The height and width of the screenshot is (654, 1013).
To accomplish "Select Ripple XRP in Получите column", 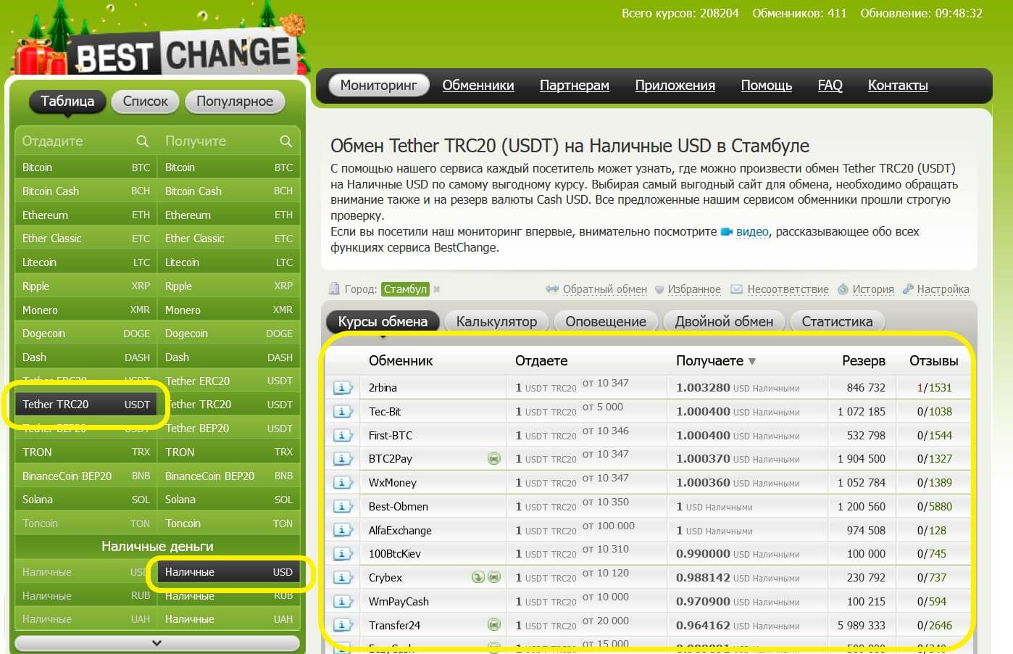I will (x=228, y=286).
